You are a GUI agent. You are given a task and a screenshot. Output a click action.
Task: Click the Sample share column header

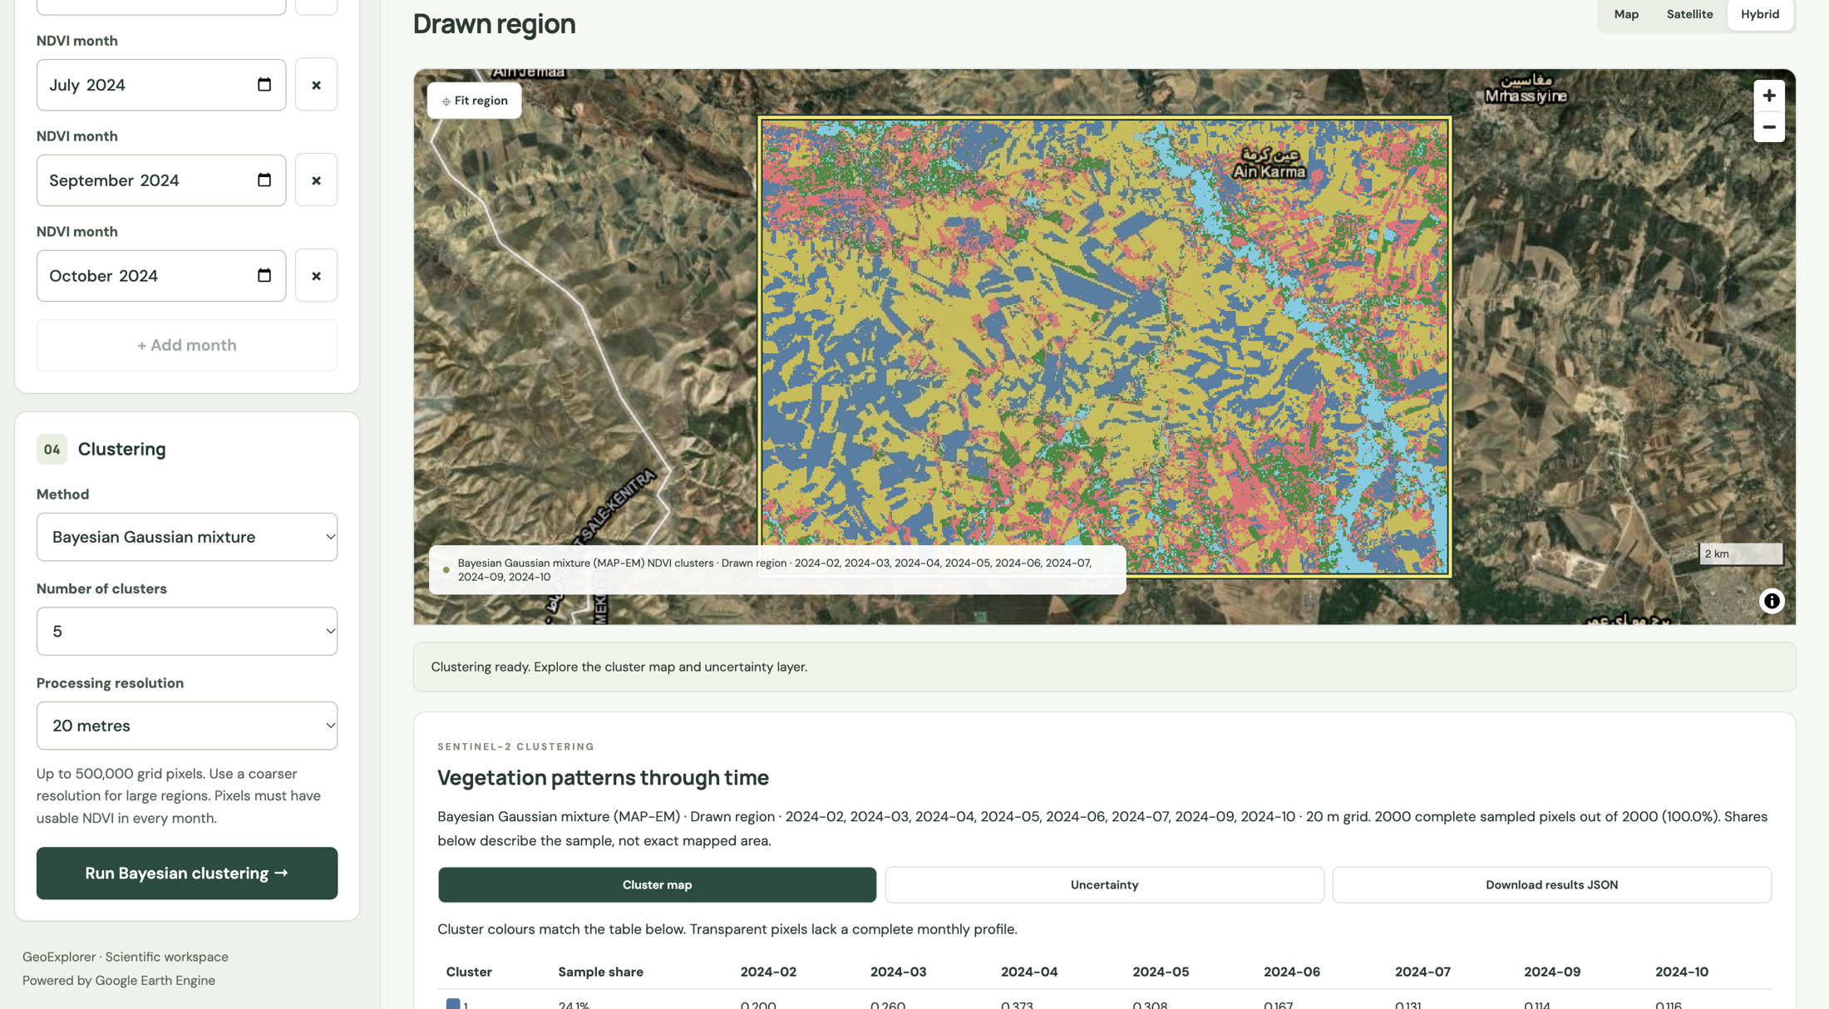[x=600, y=972]
